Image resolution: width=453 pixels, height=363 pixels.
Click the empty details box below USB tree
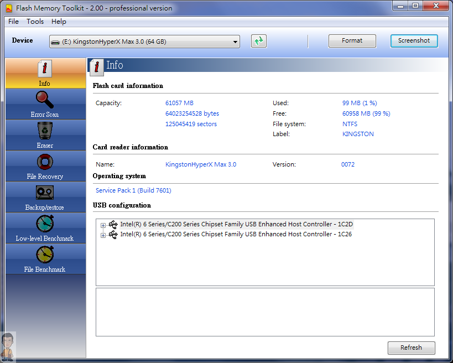(x=265, y=312)
